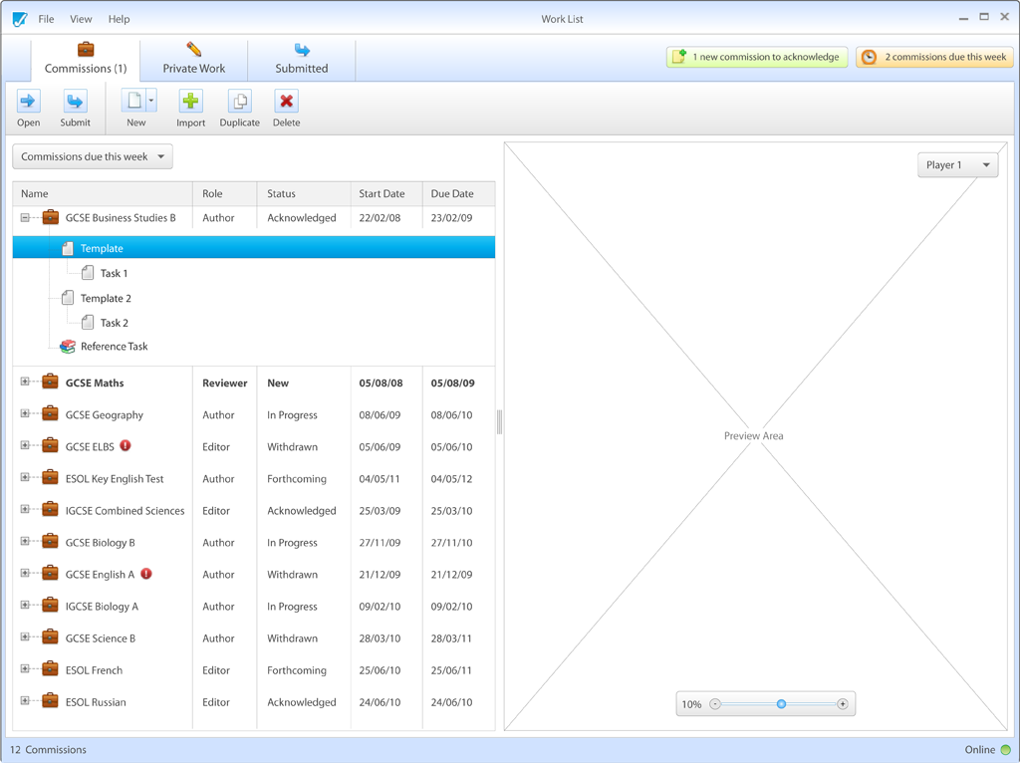Click the new commission to acknowledge notification
1020x763 pixels.
[757, 58]
